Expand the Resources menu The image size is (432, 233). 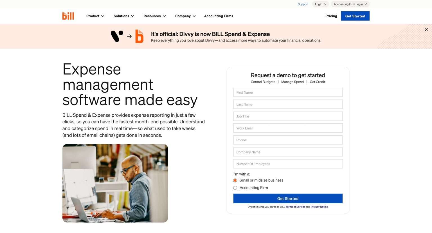(154, 16)
